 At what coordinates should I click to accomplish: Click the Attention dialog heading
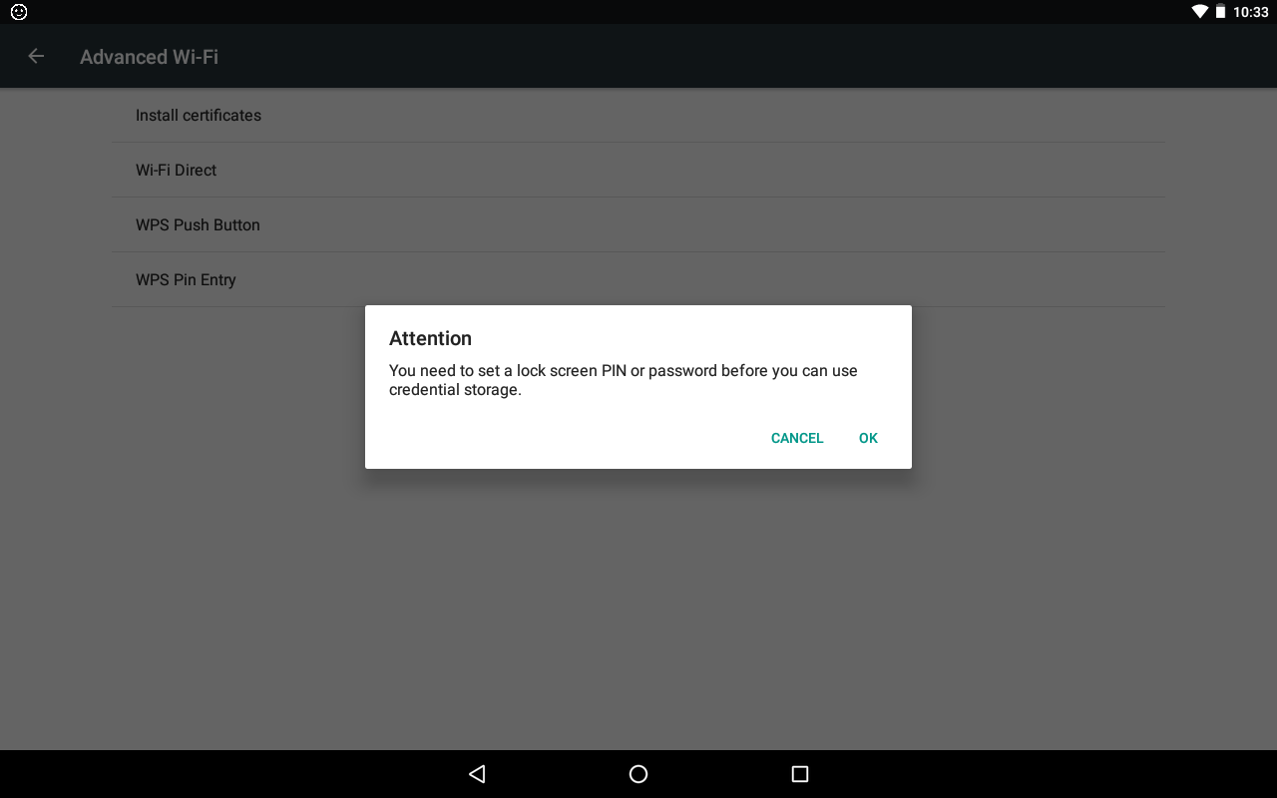pos(430,338)
